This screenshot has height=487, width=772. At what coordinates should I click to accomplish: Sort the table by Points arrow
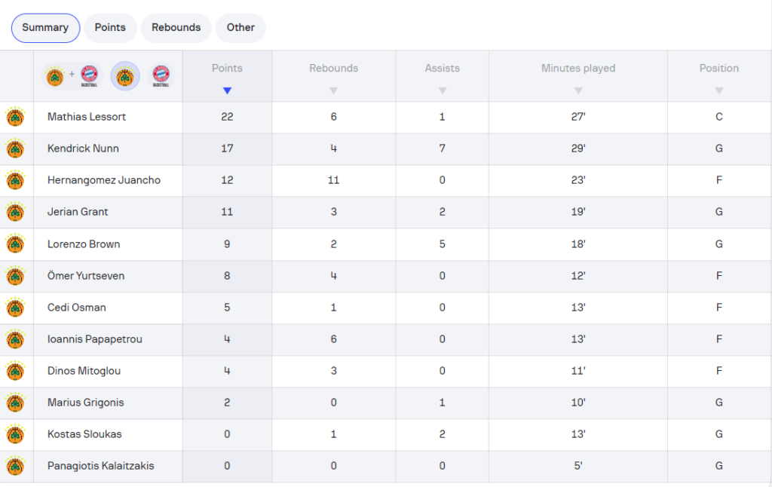(x=227, y=91)
